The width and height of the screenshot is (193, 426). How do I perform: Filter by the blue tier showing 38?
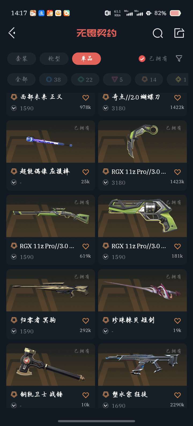53,79
